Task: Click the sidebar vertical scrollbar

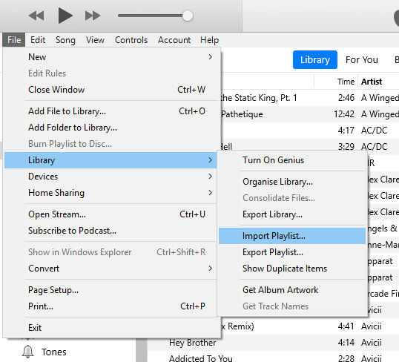Action: click(x=142, y=350)
